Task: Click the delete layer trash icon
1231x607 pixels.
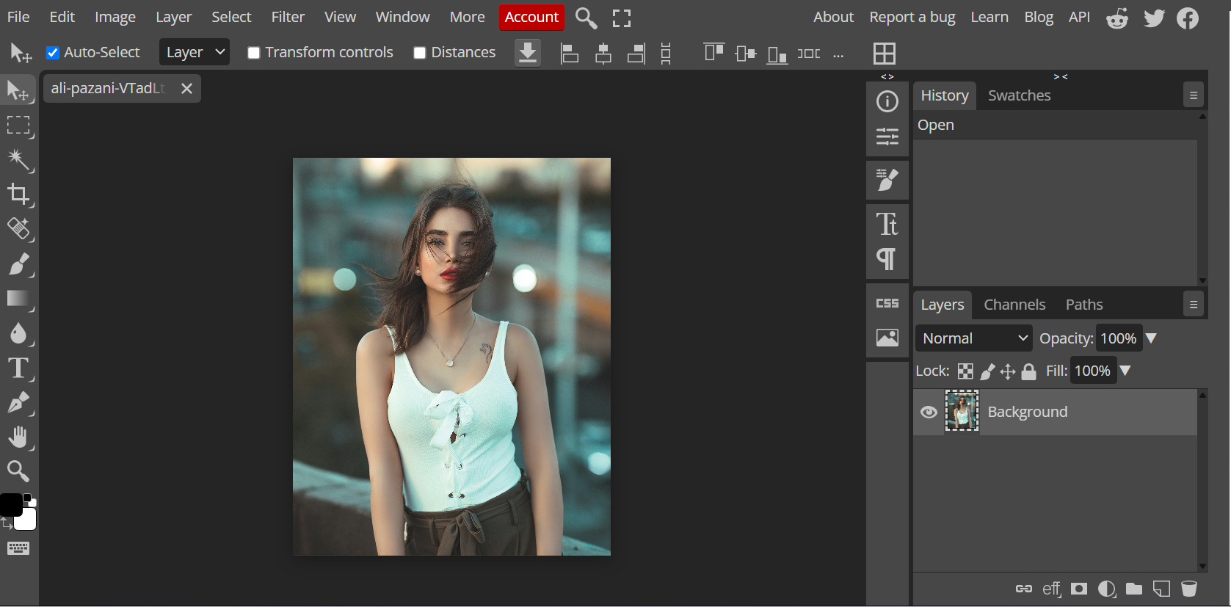Action: click(1188, 589)
